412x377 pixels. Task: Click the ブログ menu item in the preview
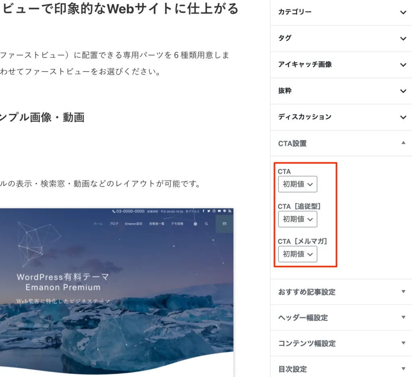tap(114, 224)
